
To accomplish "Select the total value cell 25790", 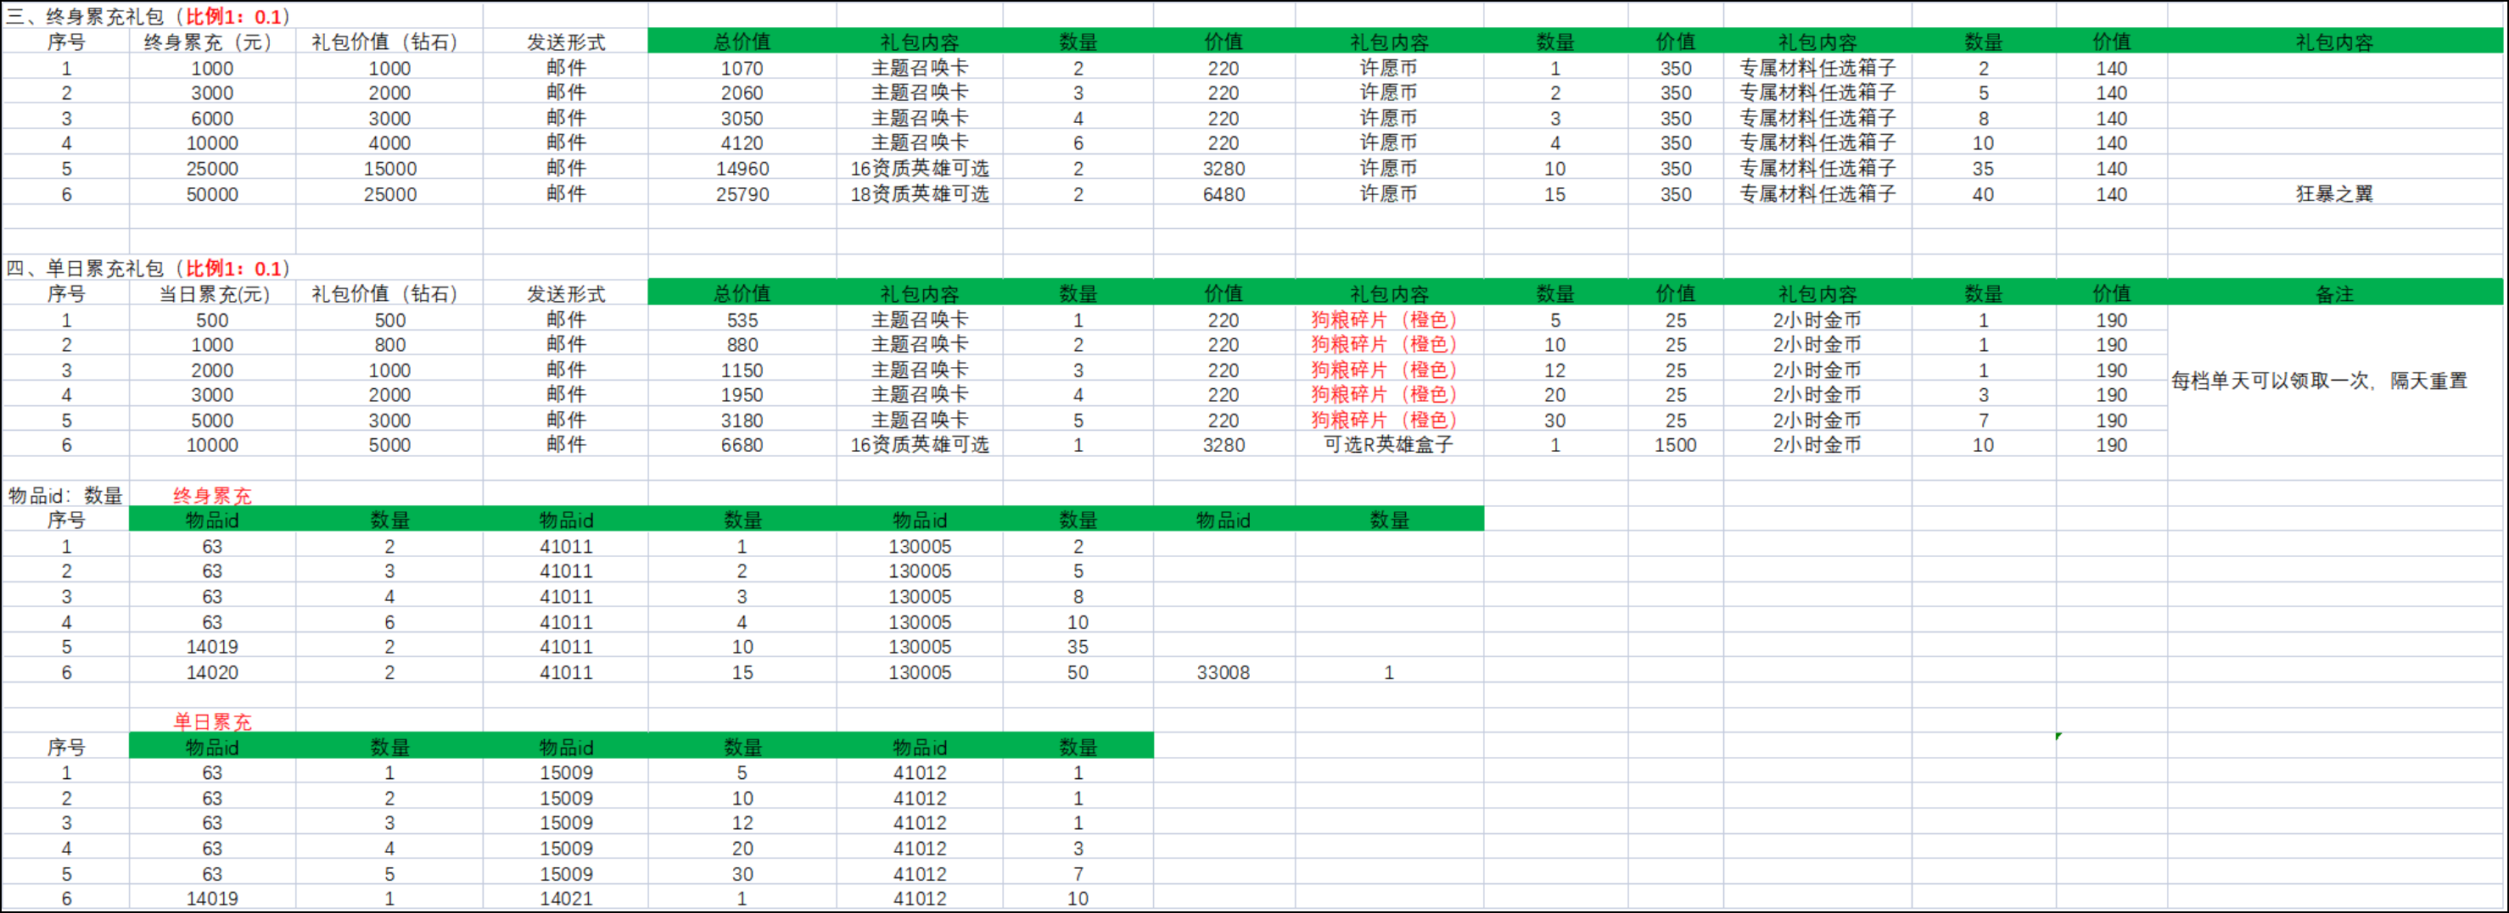I will 742,193.
